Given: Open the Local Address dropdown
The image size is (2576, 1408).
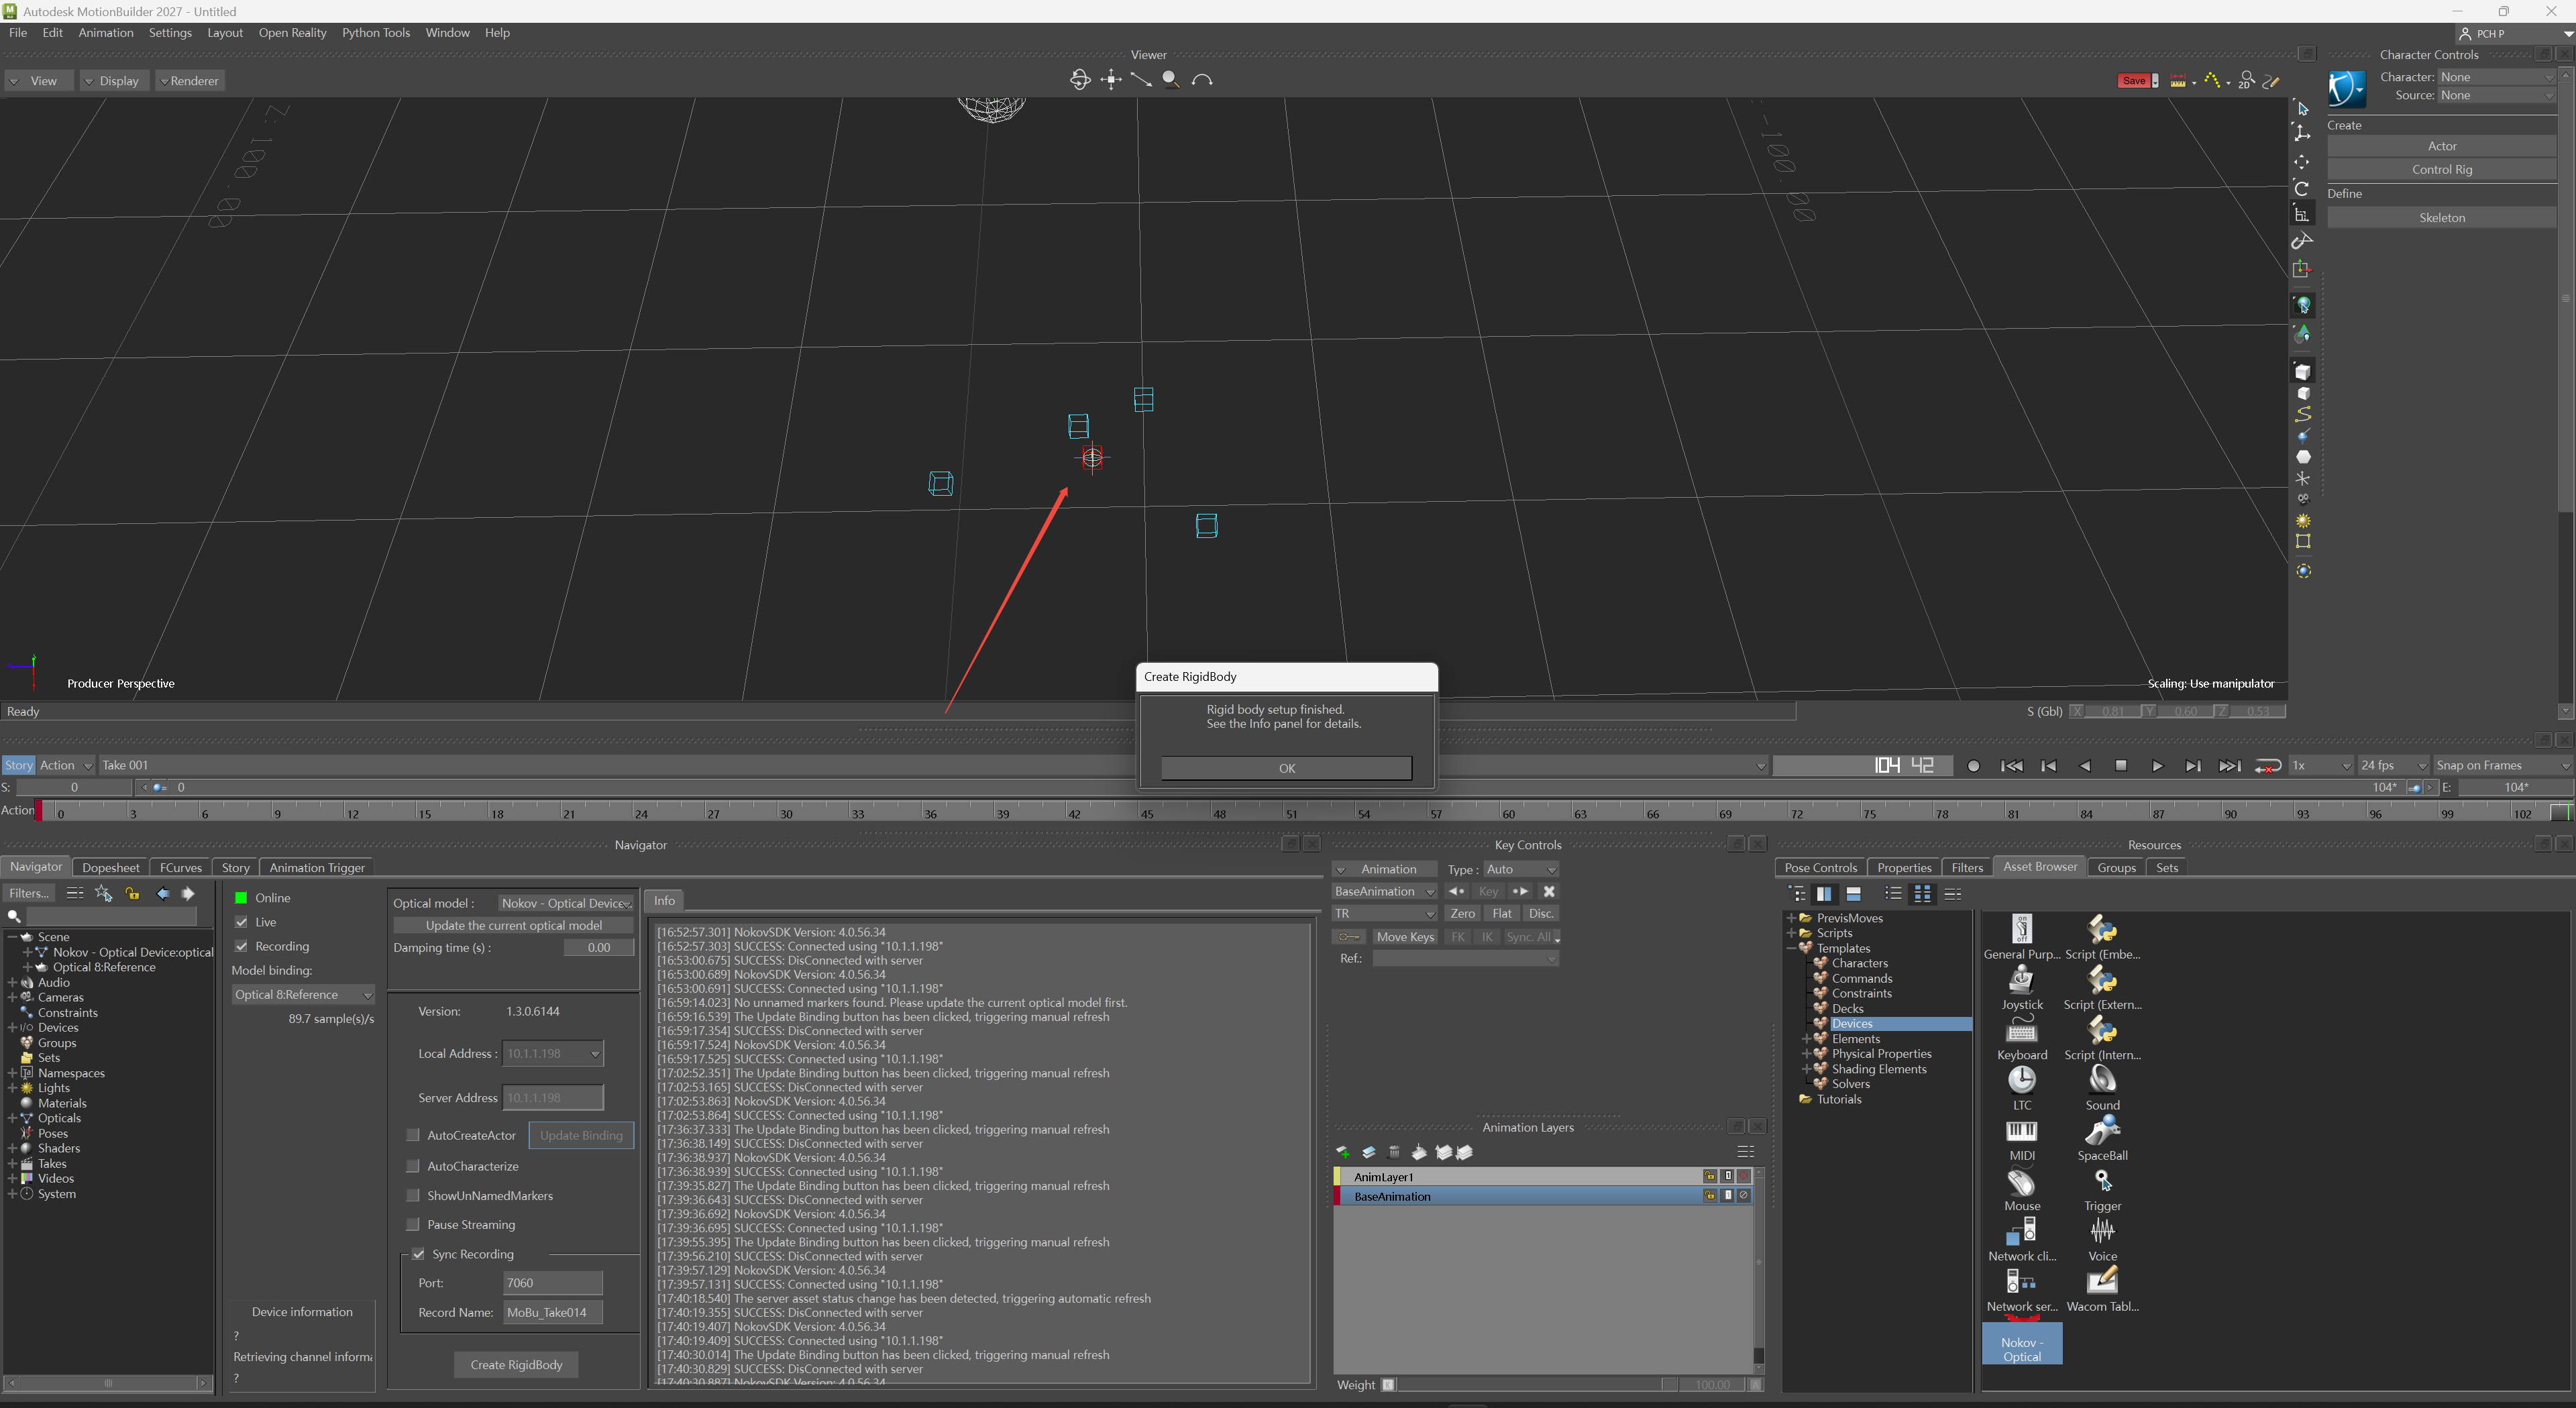Looking at the screenshot, I should point(553,1053).
